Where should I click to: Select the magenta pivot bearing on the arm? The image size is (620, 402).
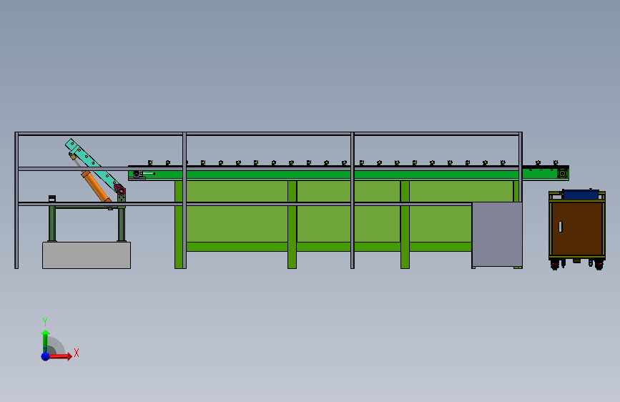coord(120,190)
